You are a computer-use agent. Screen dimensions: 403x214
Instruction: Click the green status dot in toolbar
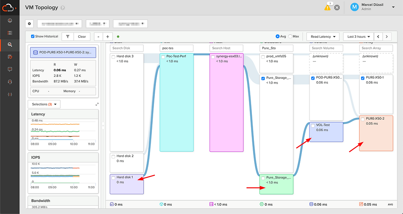[x=118, y=37]
